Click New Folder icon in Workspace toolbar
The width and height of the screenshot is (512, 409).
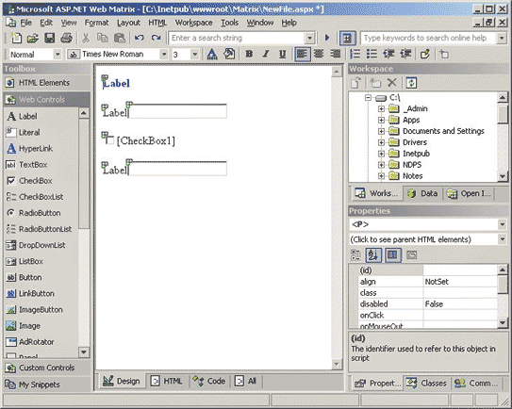pos(375,83)
